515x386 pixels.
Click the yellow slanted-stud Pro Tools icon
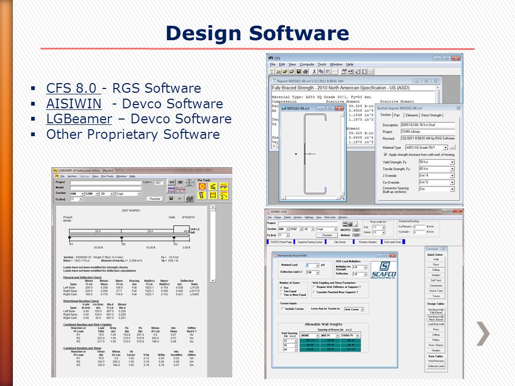(202, 195)
